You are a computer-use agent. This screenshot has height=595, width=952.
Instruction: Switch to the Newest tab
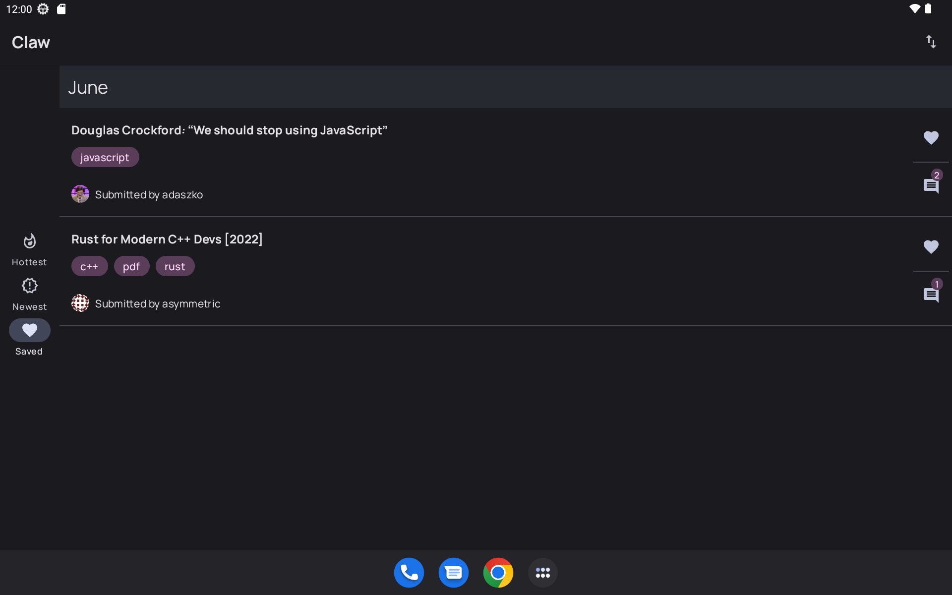point(29,294)
